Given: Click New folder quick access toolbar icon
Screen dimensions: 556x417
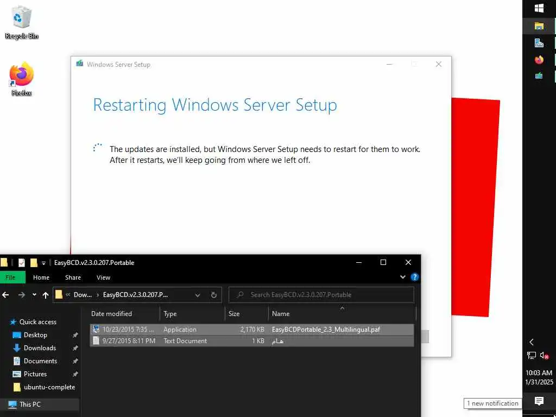Looking at the screenshot, I should tap(34, 262).
